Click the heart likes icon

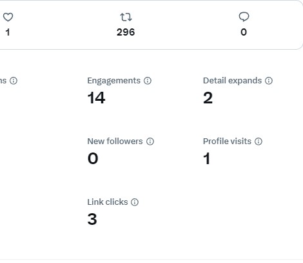[x=8, y=17]
